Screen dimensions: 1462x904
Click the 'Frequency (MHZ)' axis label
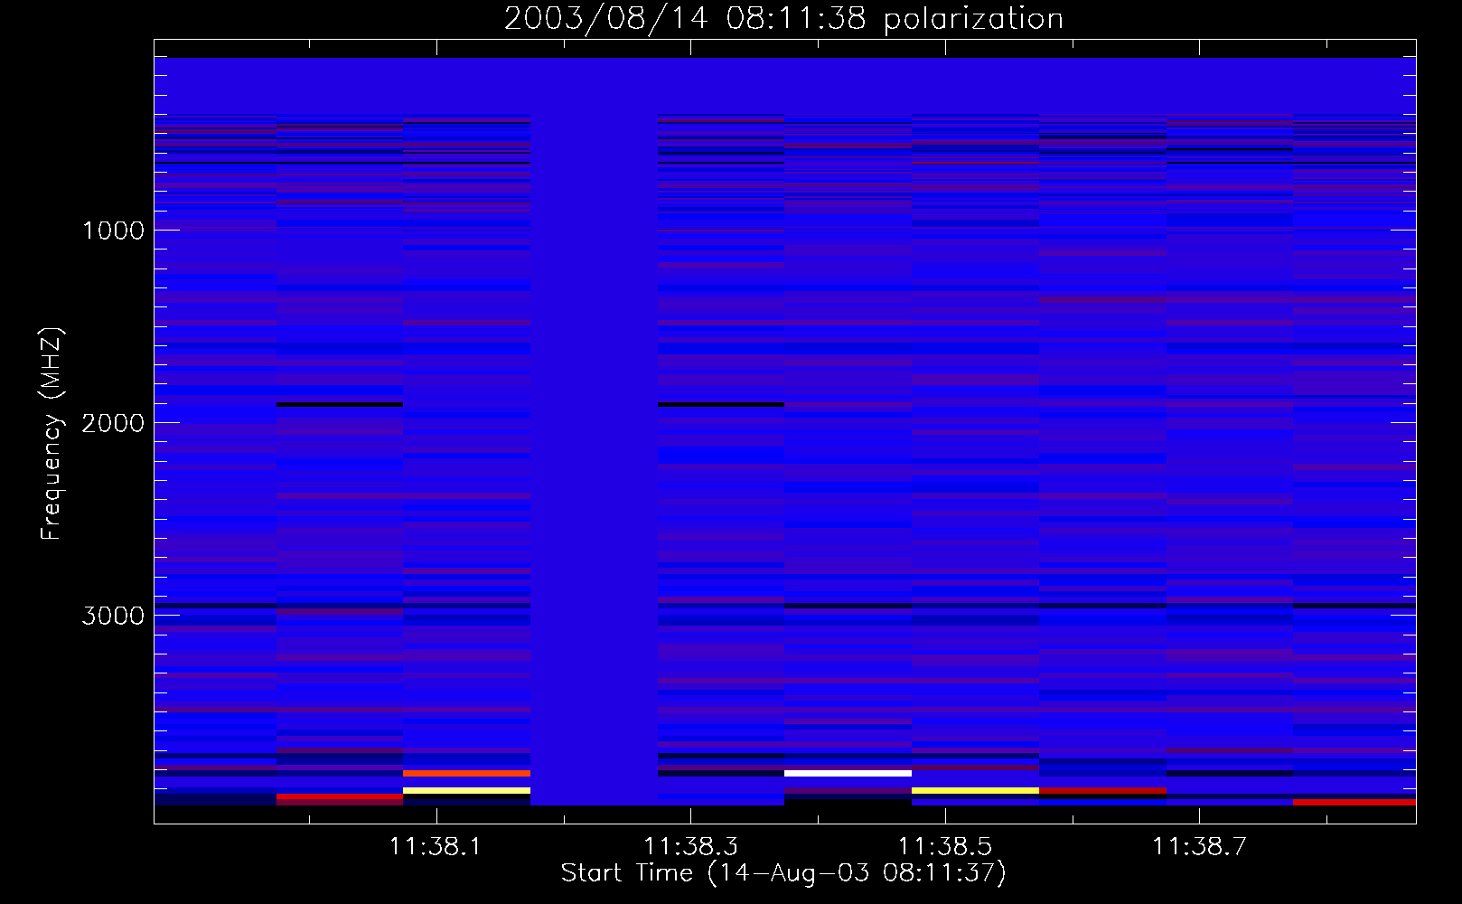click(52, 434)
